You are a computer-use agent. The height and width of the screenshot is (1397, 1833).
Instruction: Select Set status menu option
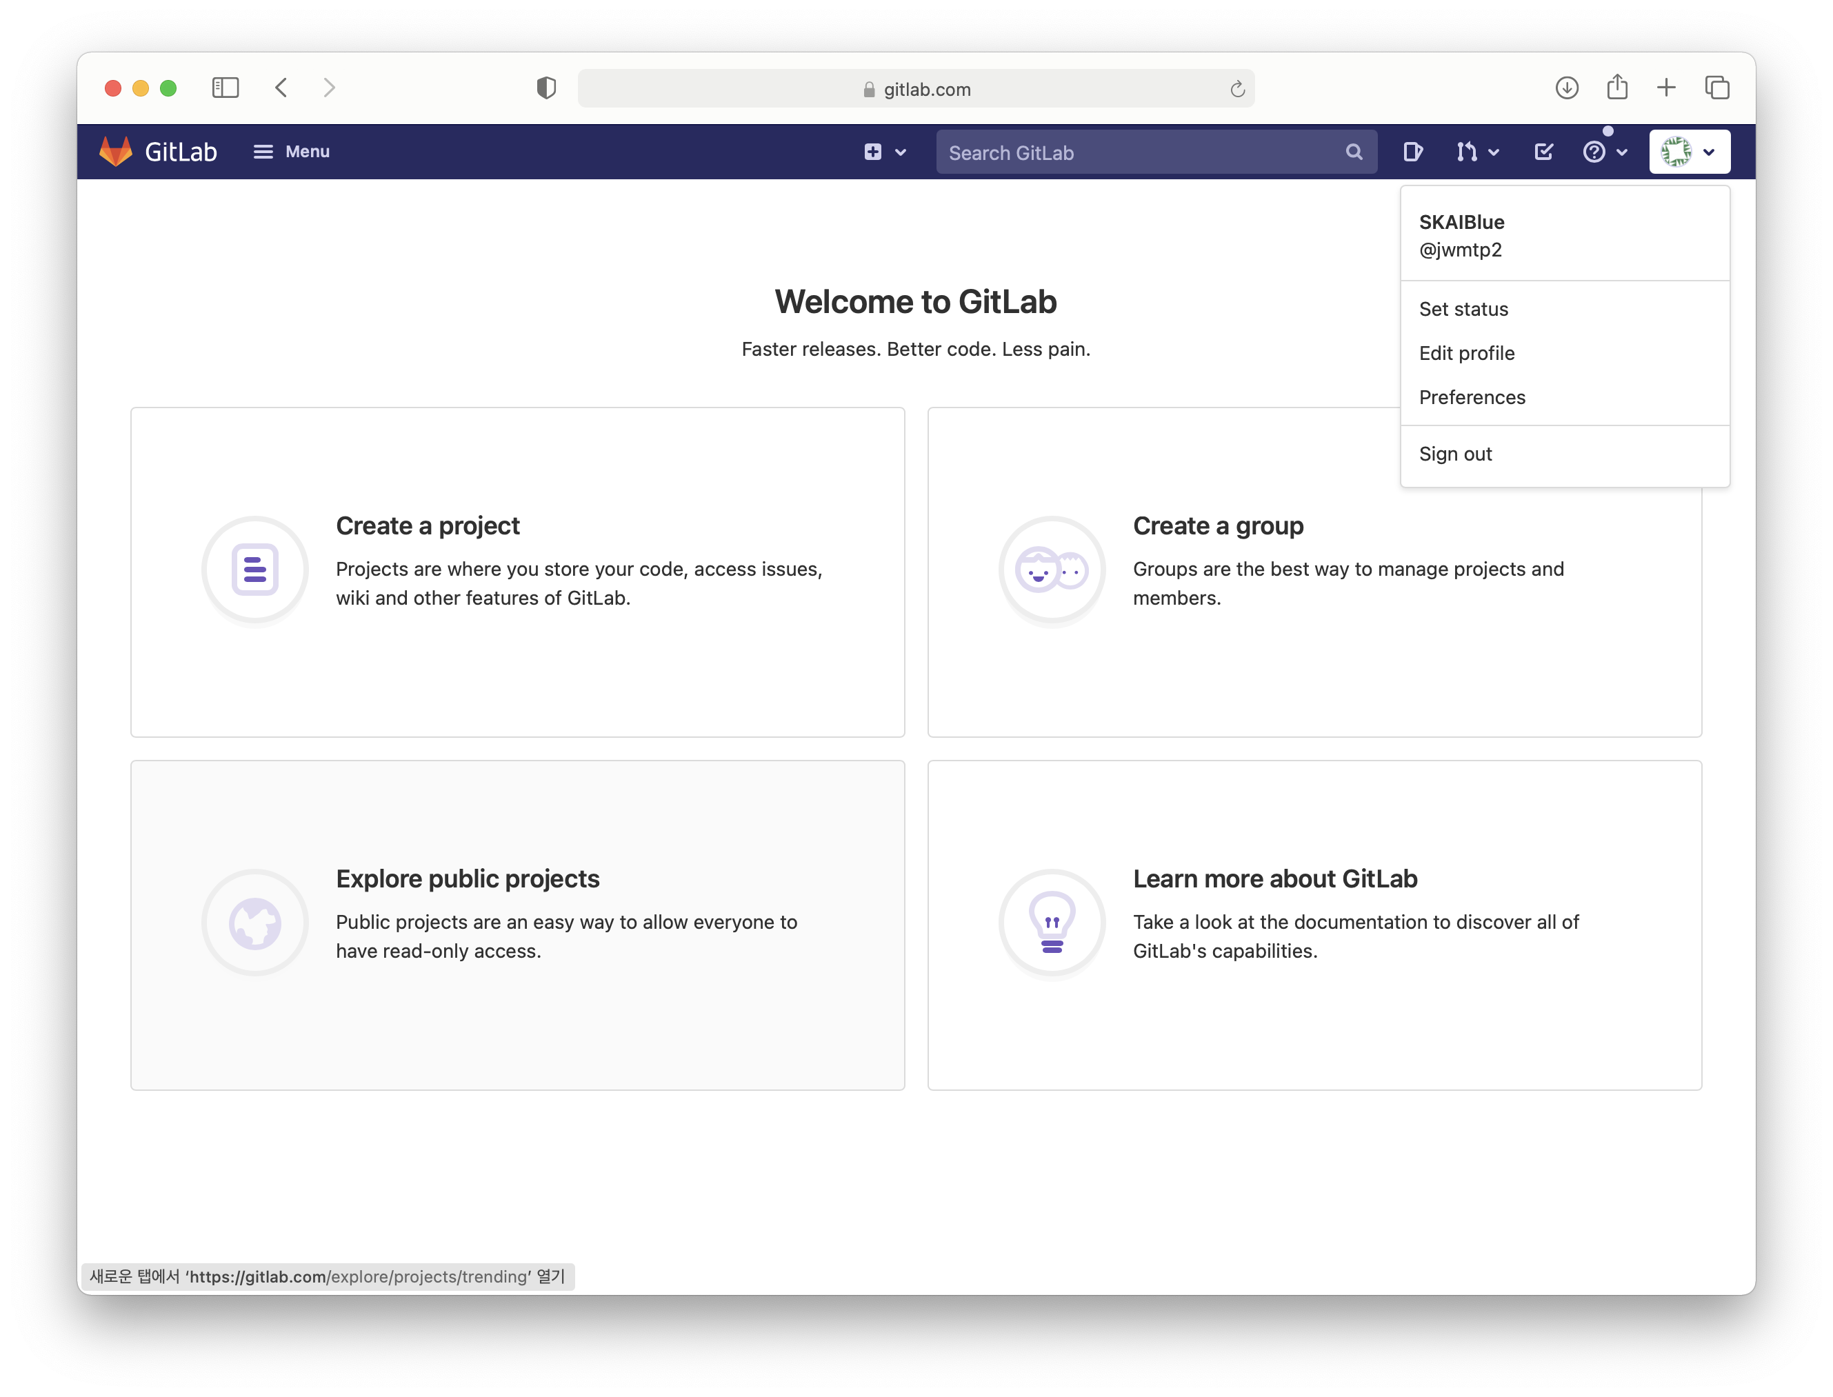1465,308
